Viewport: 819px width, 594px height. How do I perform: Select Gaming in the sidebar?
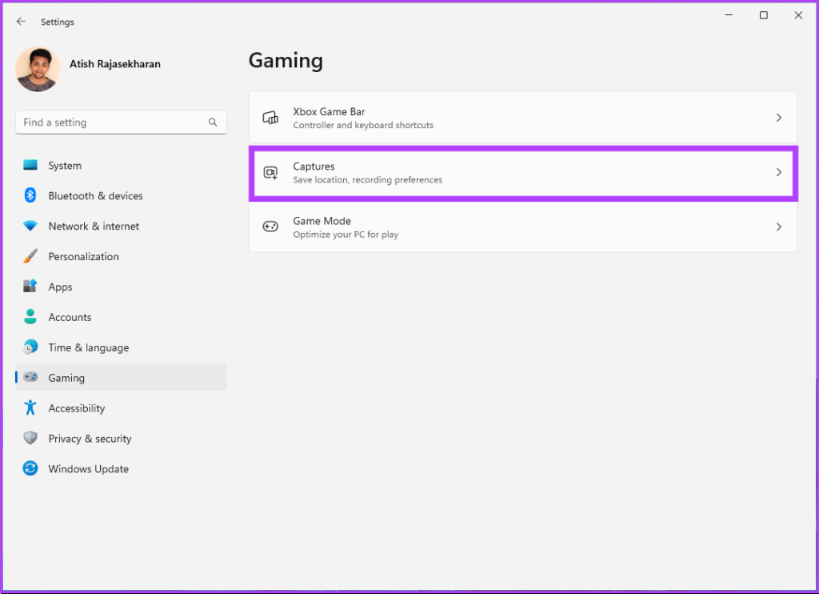click(x=66, y=378)
